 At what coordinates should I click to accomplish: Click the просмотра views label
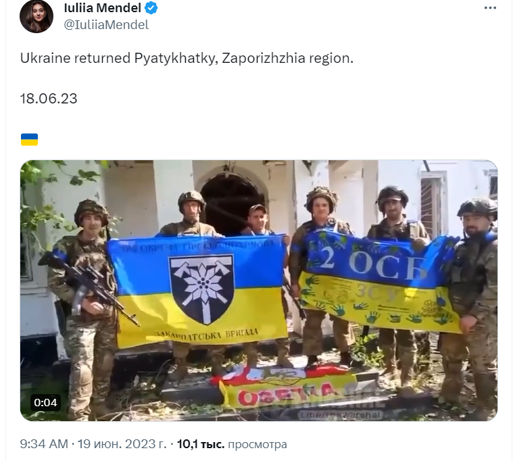pos(257,445)
